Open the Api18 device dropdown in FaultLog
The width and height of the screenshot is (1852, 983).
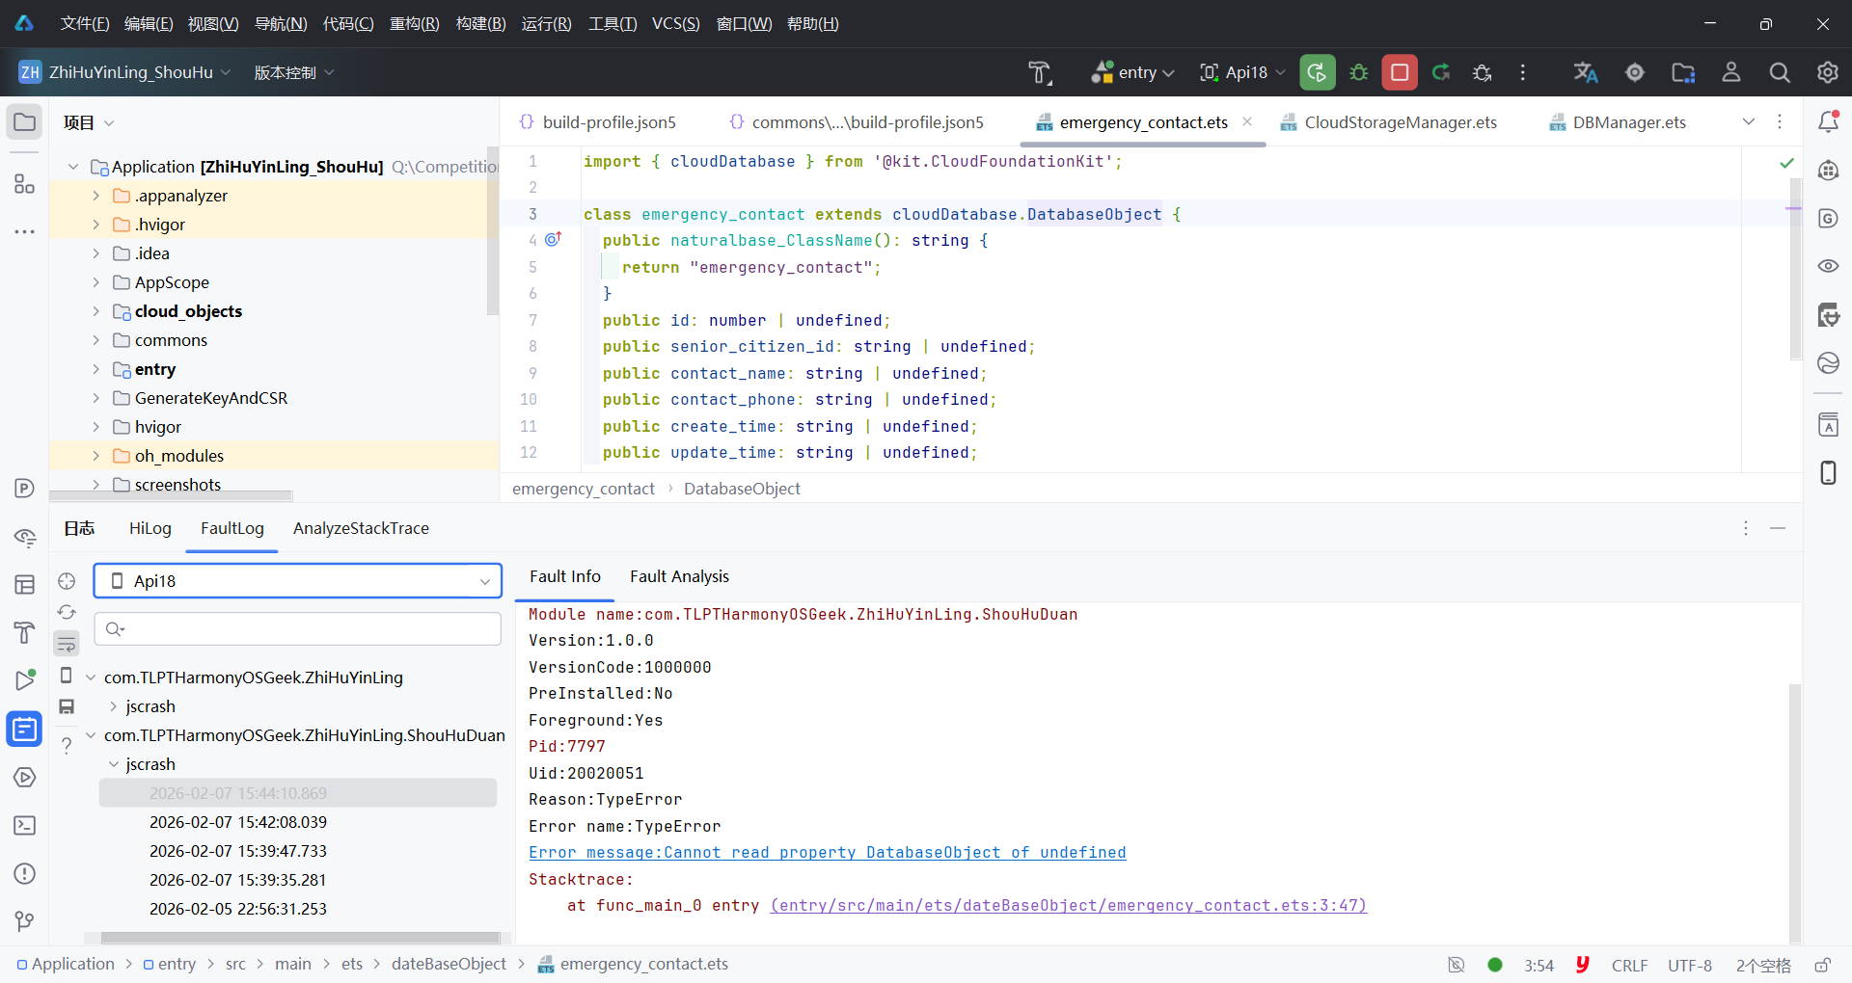click(x=297, y=581)
